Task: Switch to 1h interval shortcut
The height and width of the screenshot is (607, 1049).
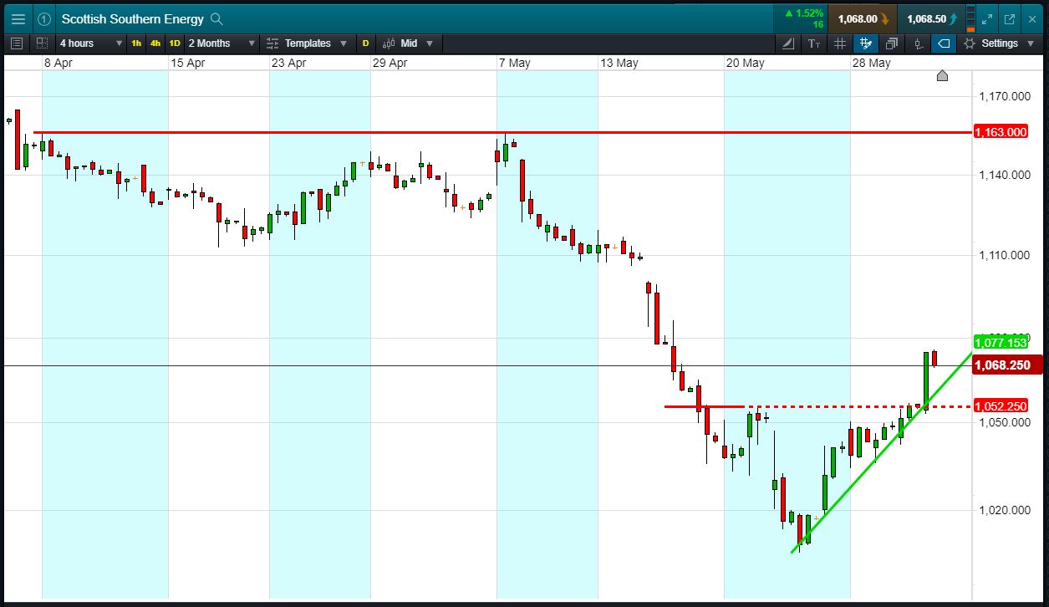Action: pyautogui.click(x=136, y=43)
